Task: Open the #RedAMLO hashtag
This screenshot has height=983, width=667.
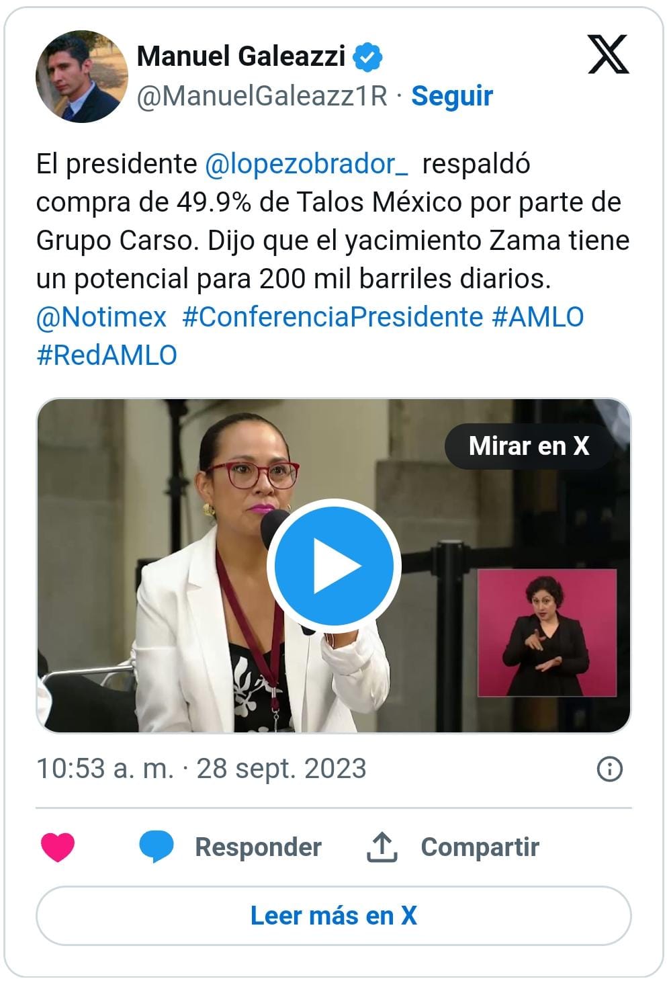Action: (x=107, y=355)
